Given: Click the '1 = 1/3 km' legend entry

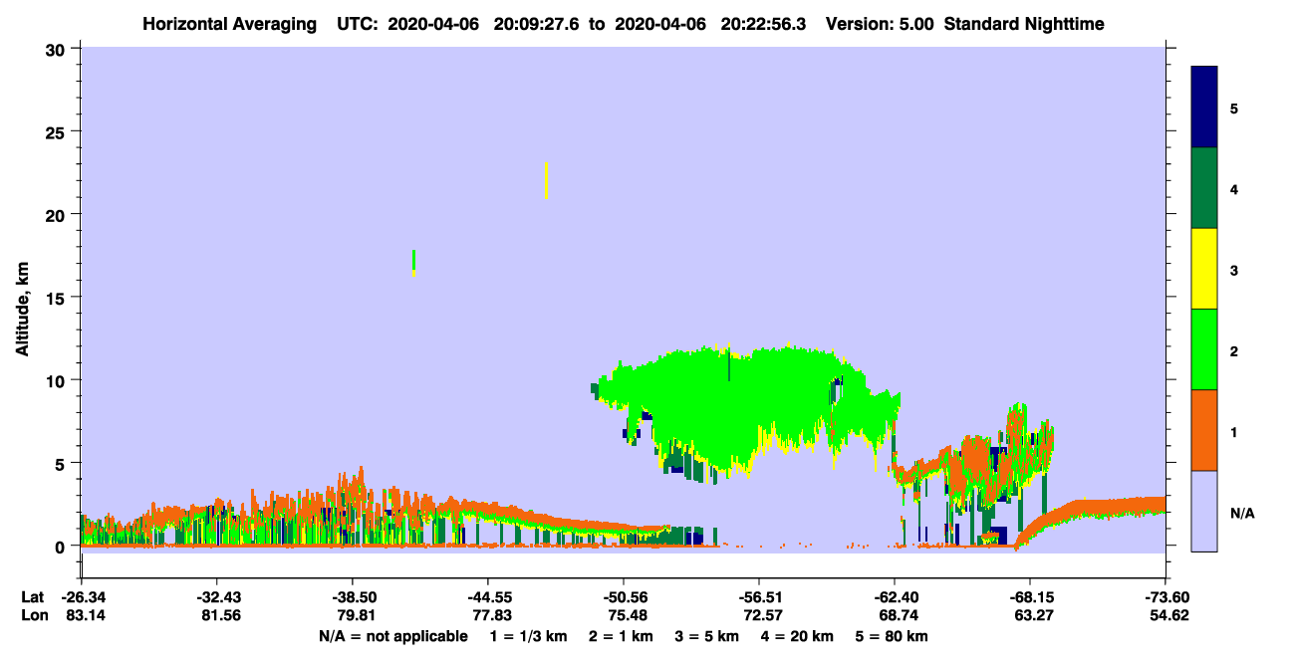Looking at the screenshot, I should (528, 636).
